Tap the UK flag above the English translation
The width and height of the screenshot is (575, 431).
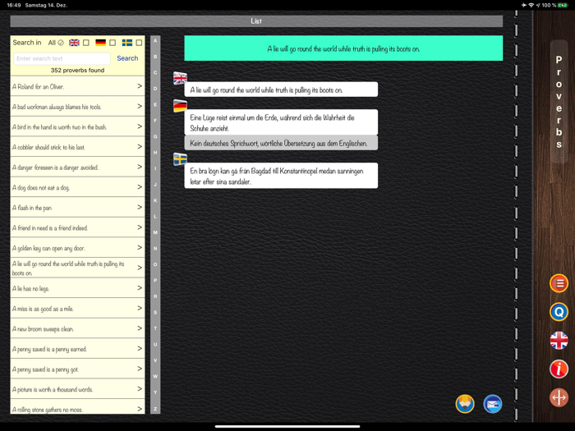pos(180,78)
